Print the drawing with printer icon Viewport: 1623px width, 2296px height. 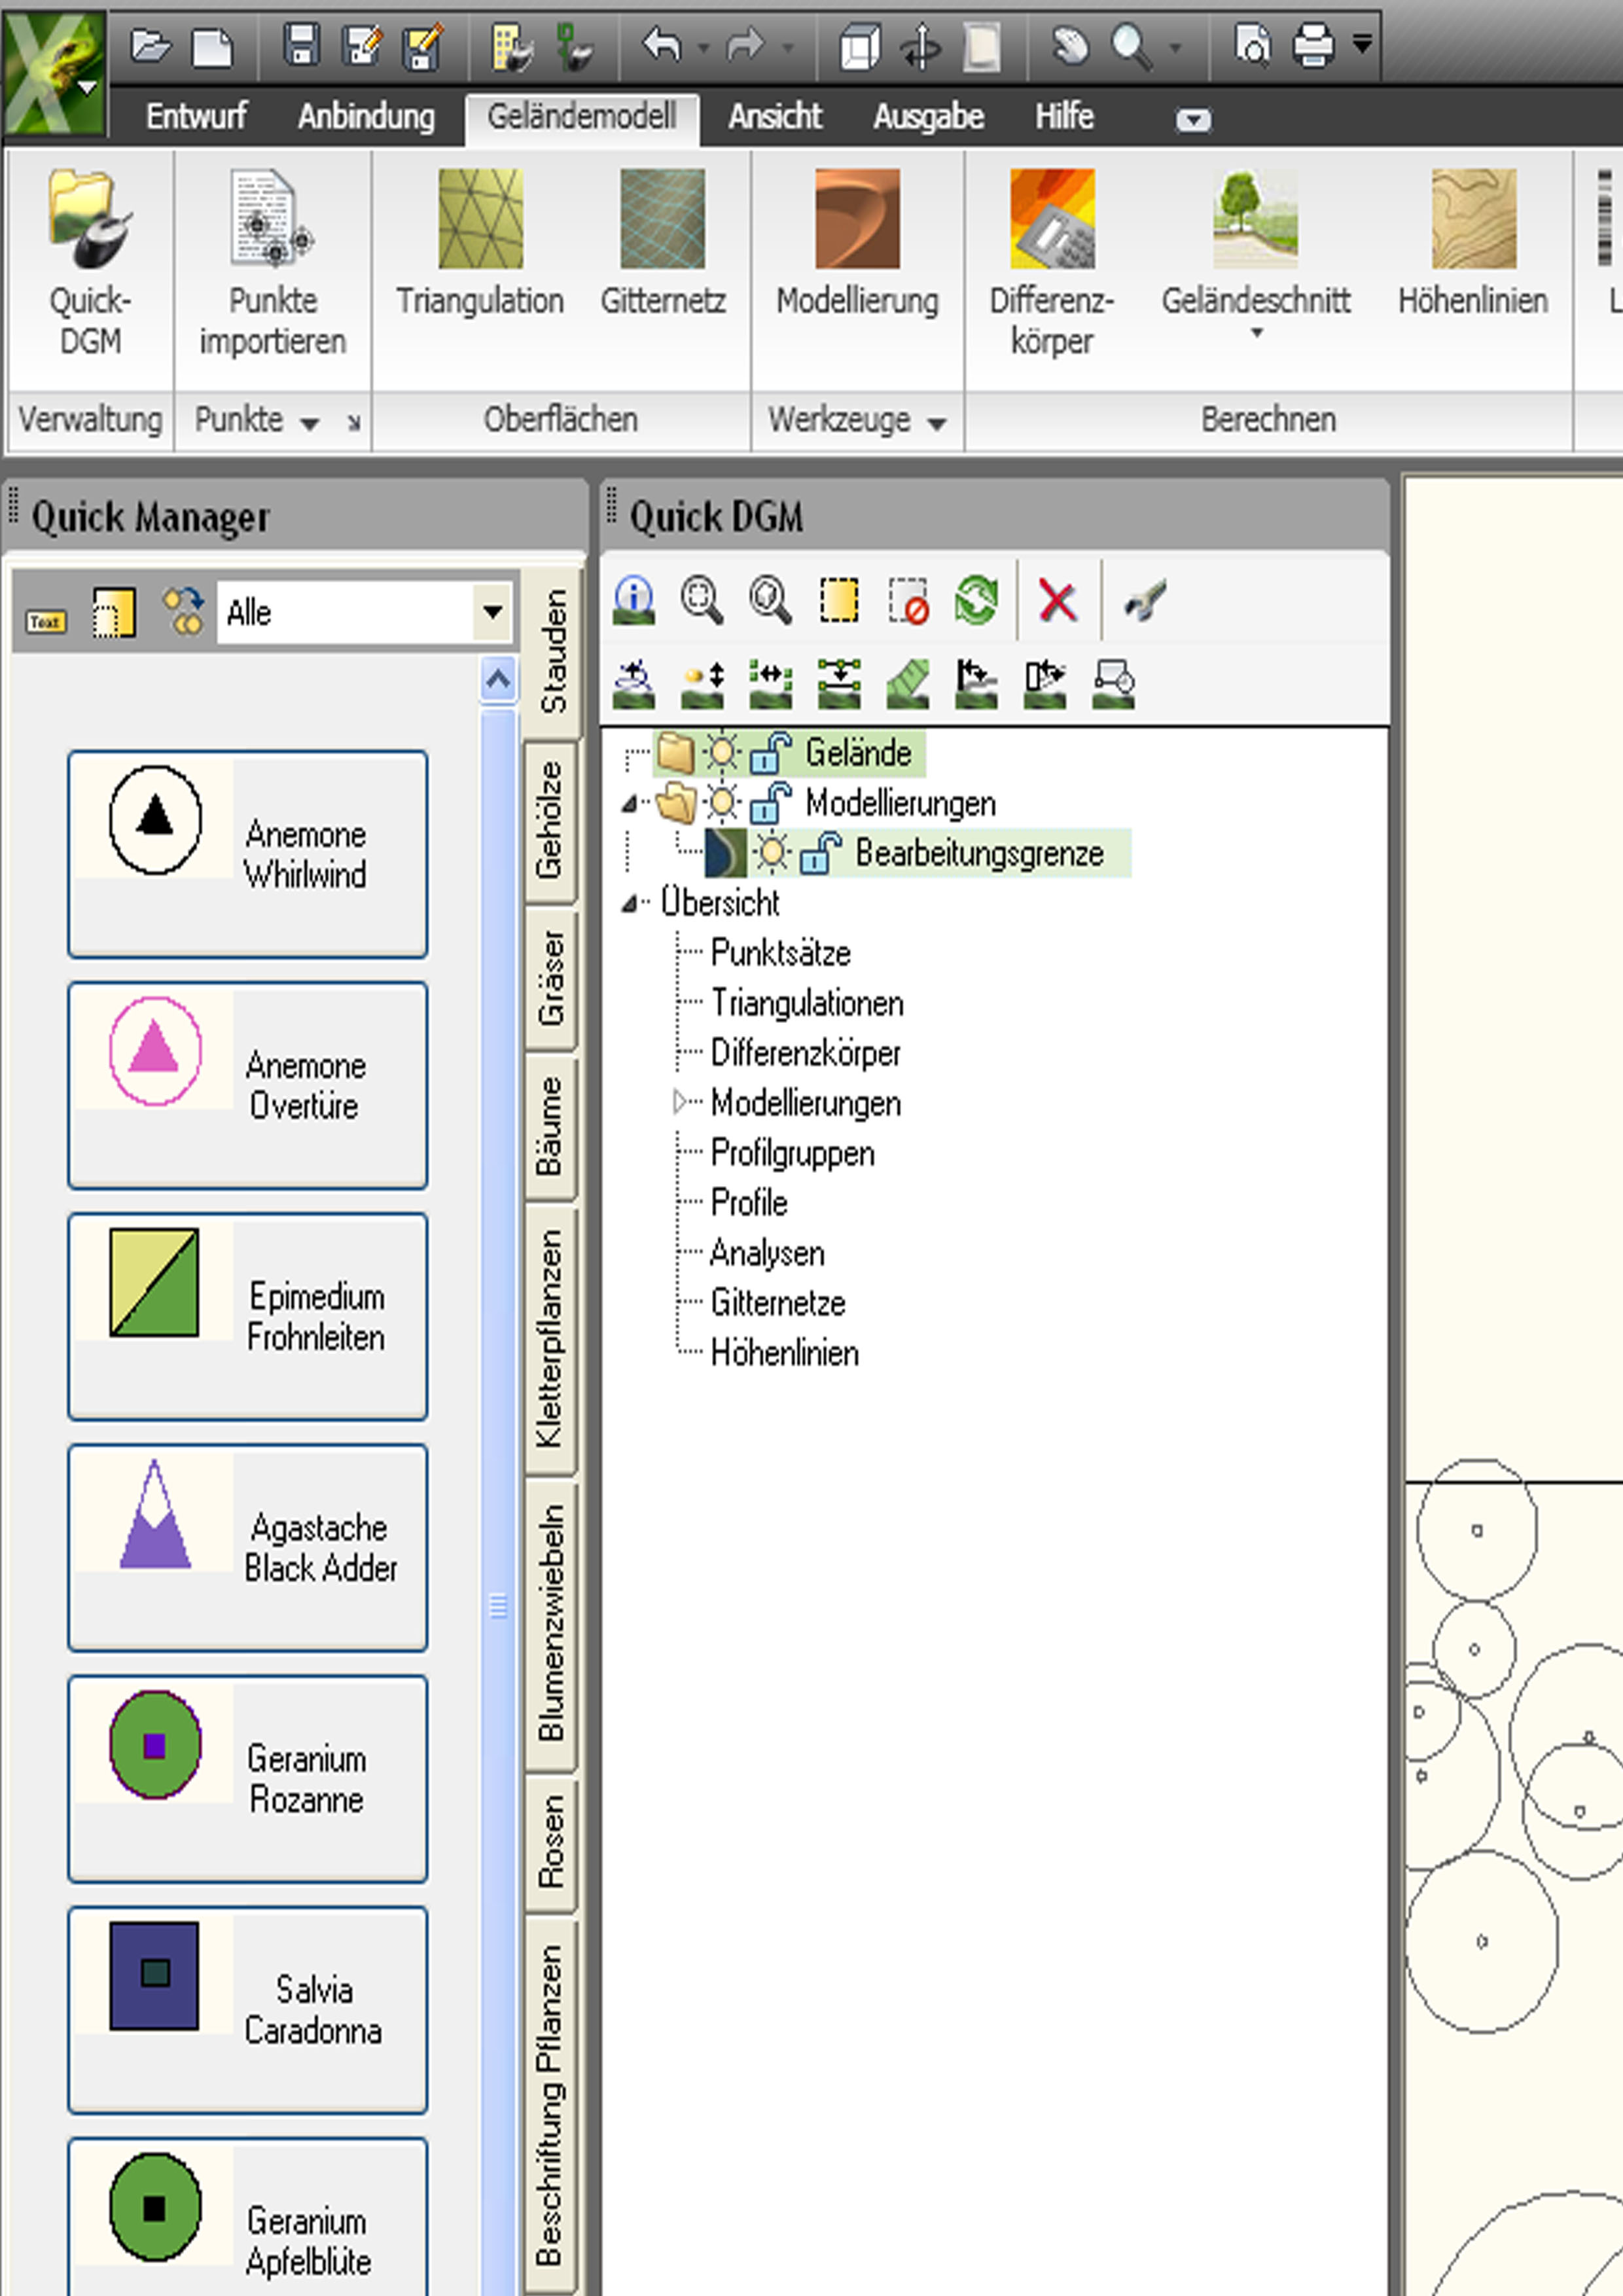[x=1313, y=46]
